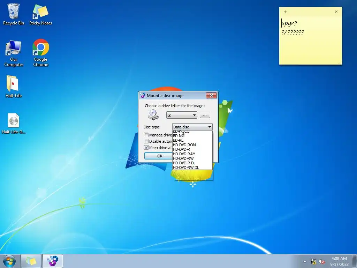Choose HD-DVD-RW DL in the list
This screenshot has width=357, height=268.
click(192, 167)
